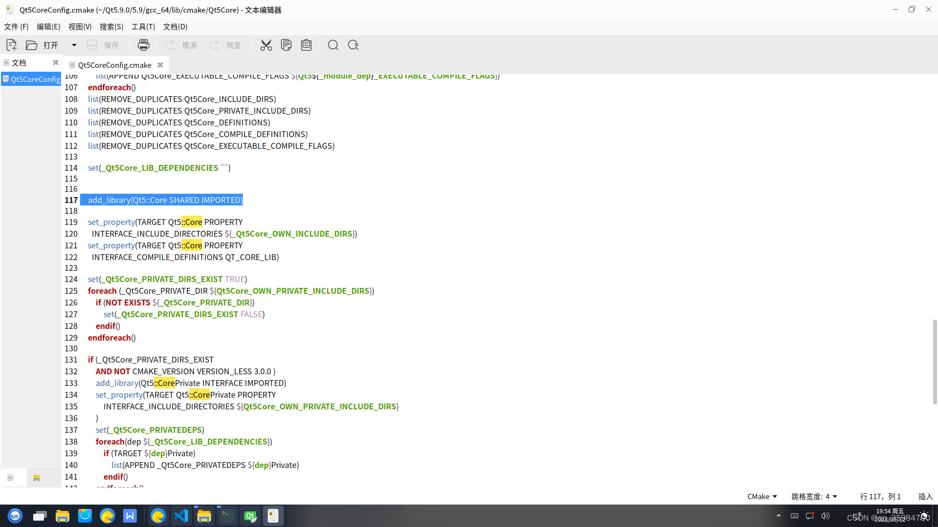Screen dimensions: 938x527
Task: Expand the 打开 button dropdown arrow
Action: coord(74,45)
